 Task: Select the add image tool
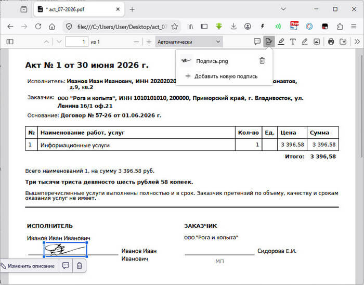[x=317, y=42]
